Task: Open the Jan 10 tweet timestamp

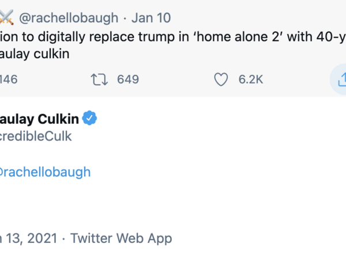Action: coord(151,18)
